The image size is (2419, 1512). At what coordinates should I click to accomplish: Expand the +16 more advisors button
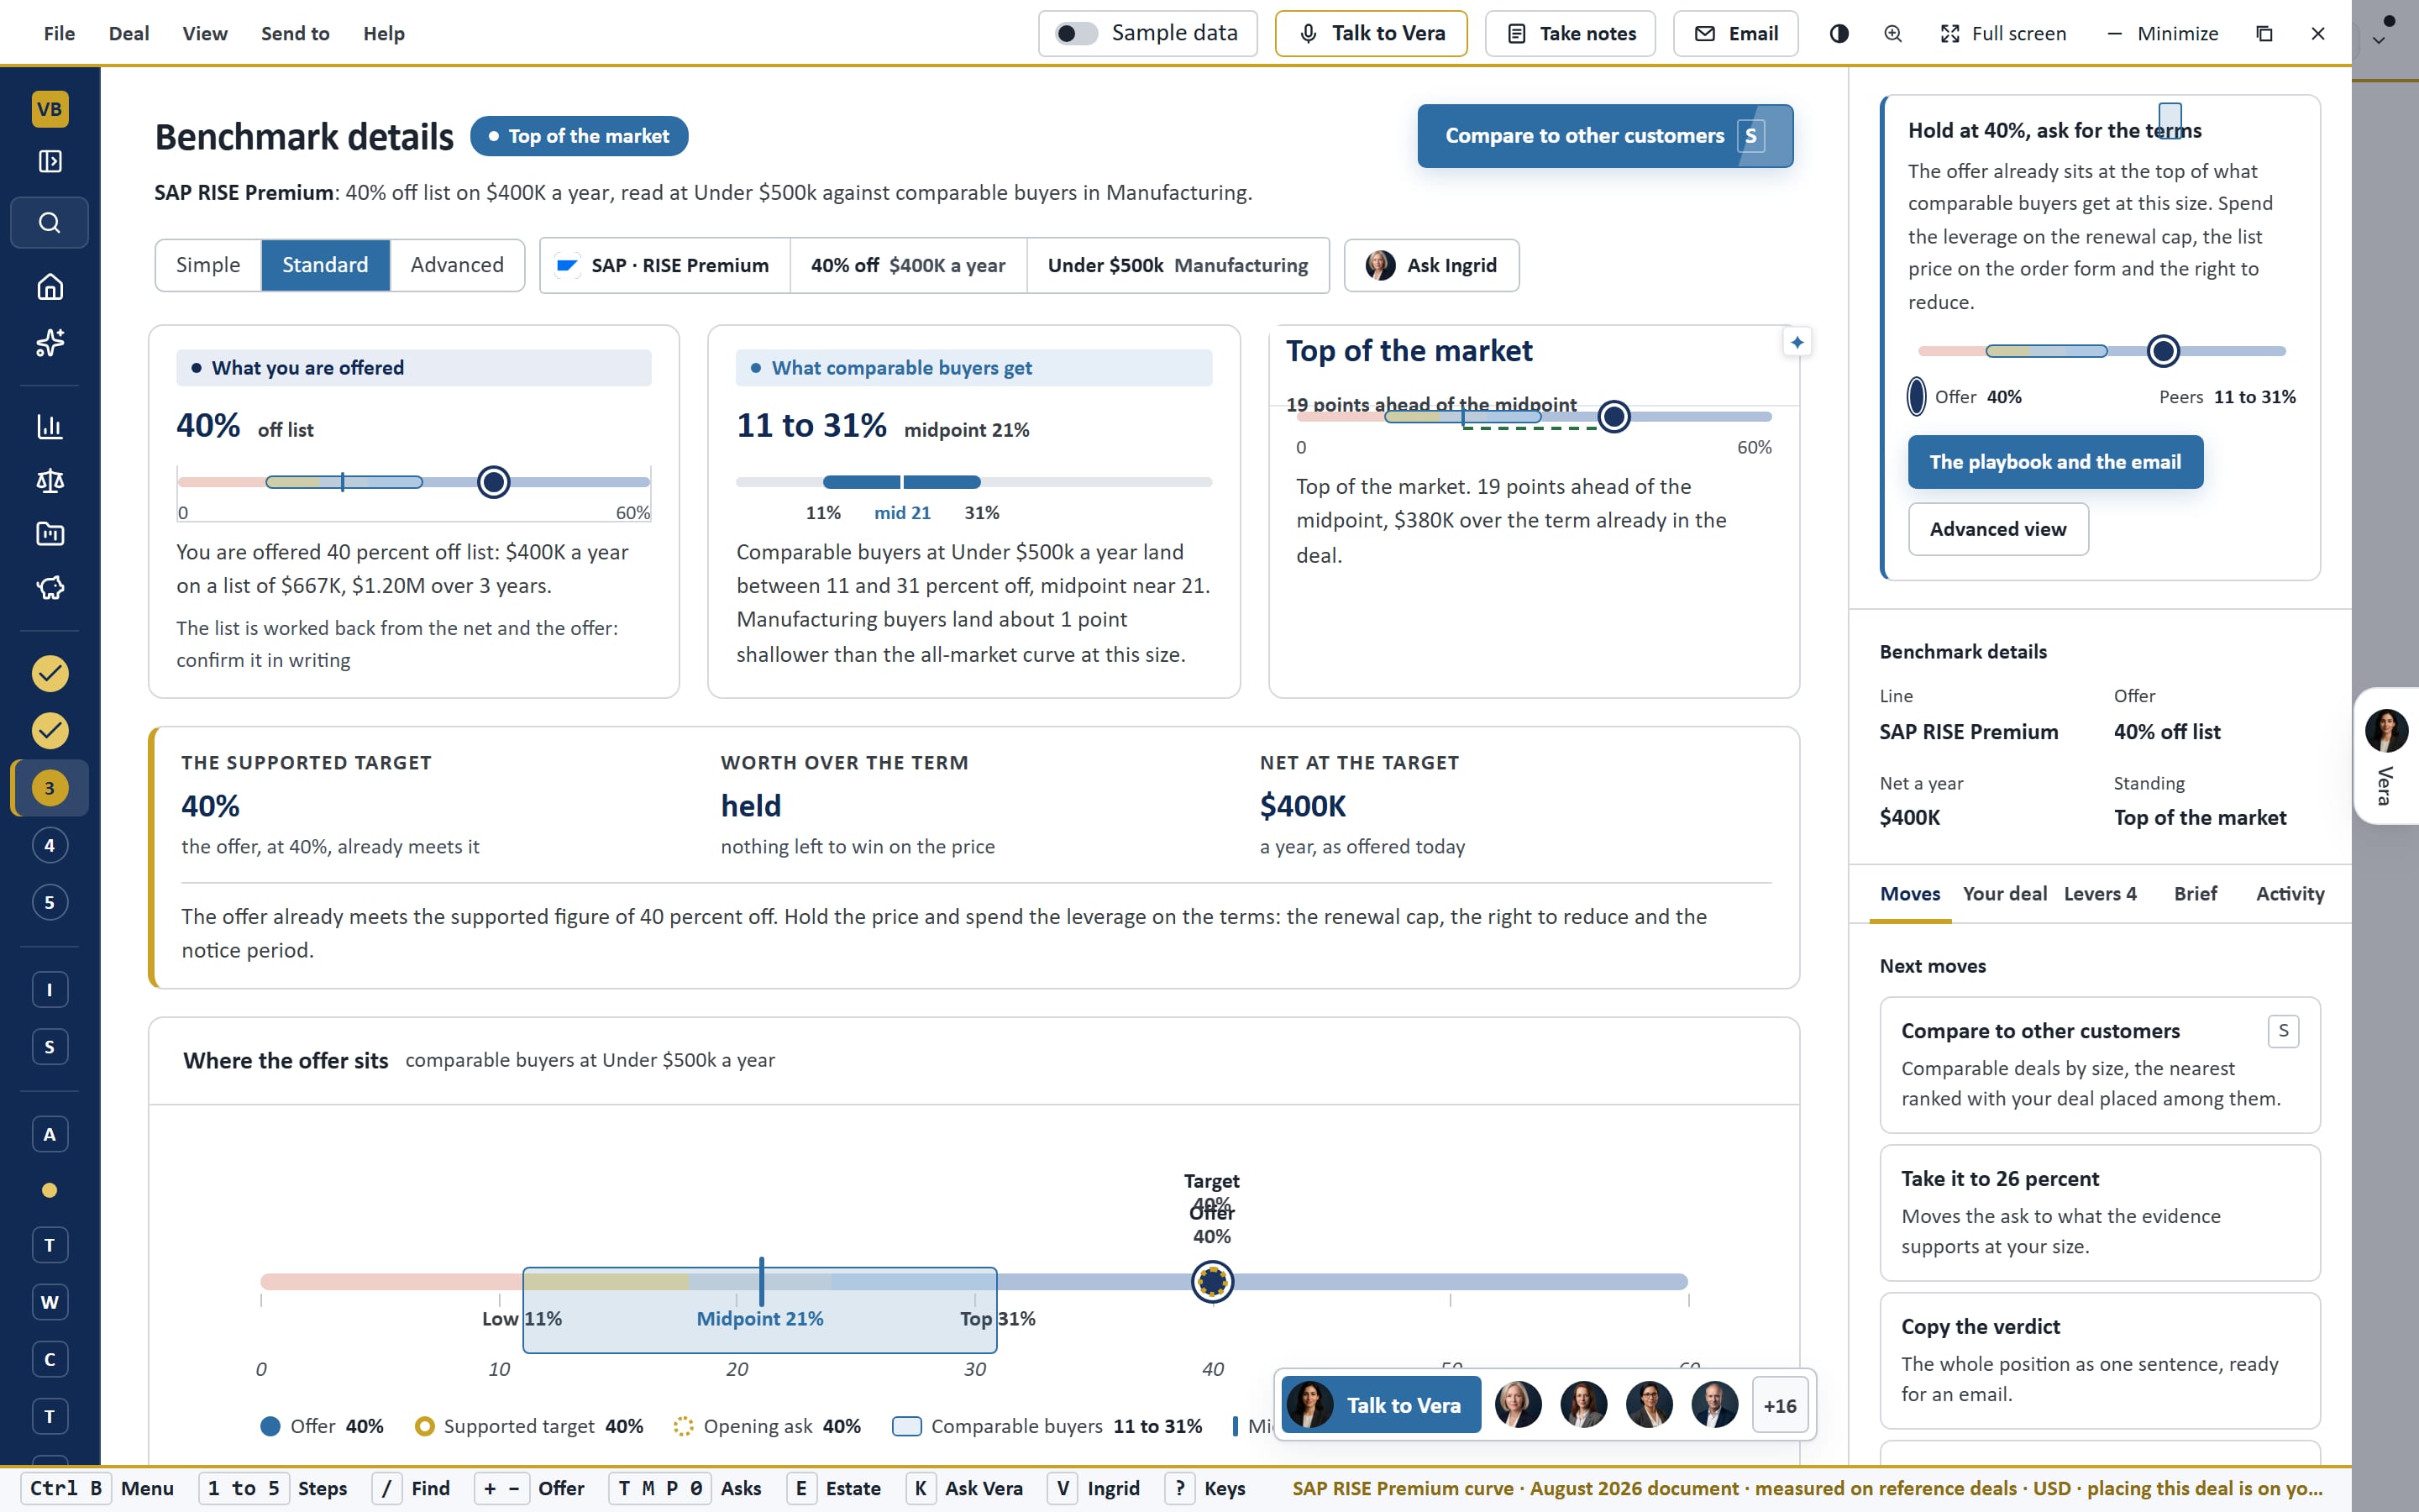pos(1779,1405)
